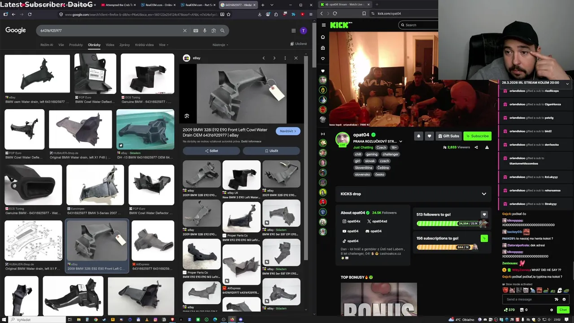Expand stream title PRAHA ROZLUČKOVÝ STR...
Screen dimensions: 574x323
(400, 141)
